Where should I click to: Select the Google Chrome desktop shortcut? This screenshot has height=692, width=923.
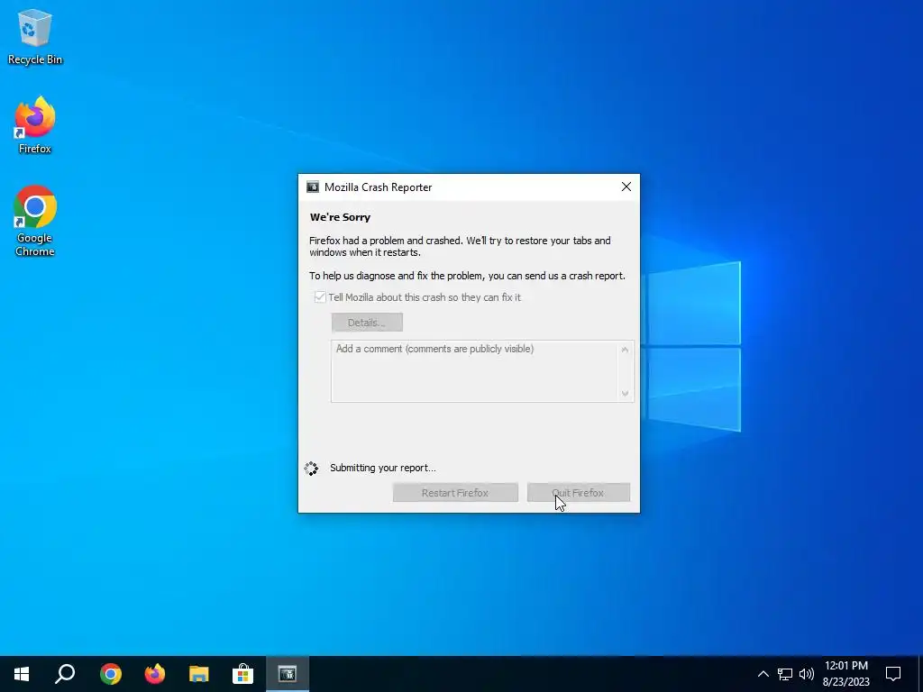point(35,221)
